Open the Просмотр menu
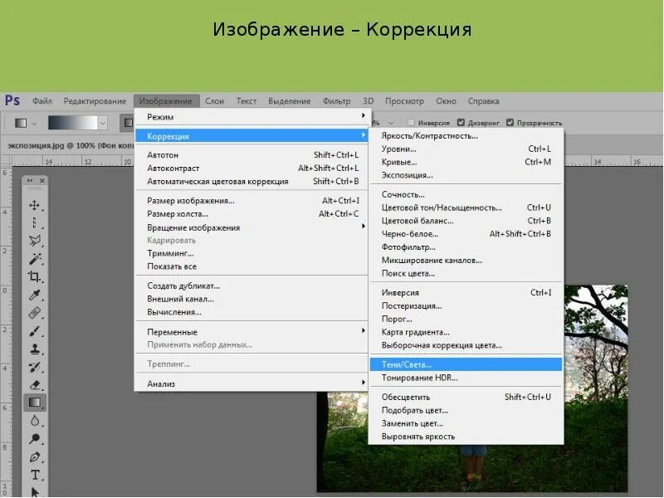Image resolution: width=664 pixels, height=498 pixels. 404,101
